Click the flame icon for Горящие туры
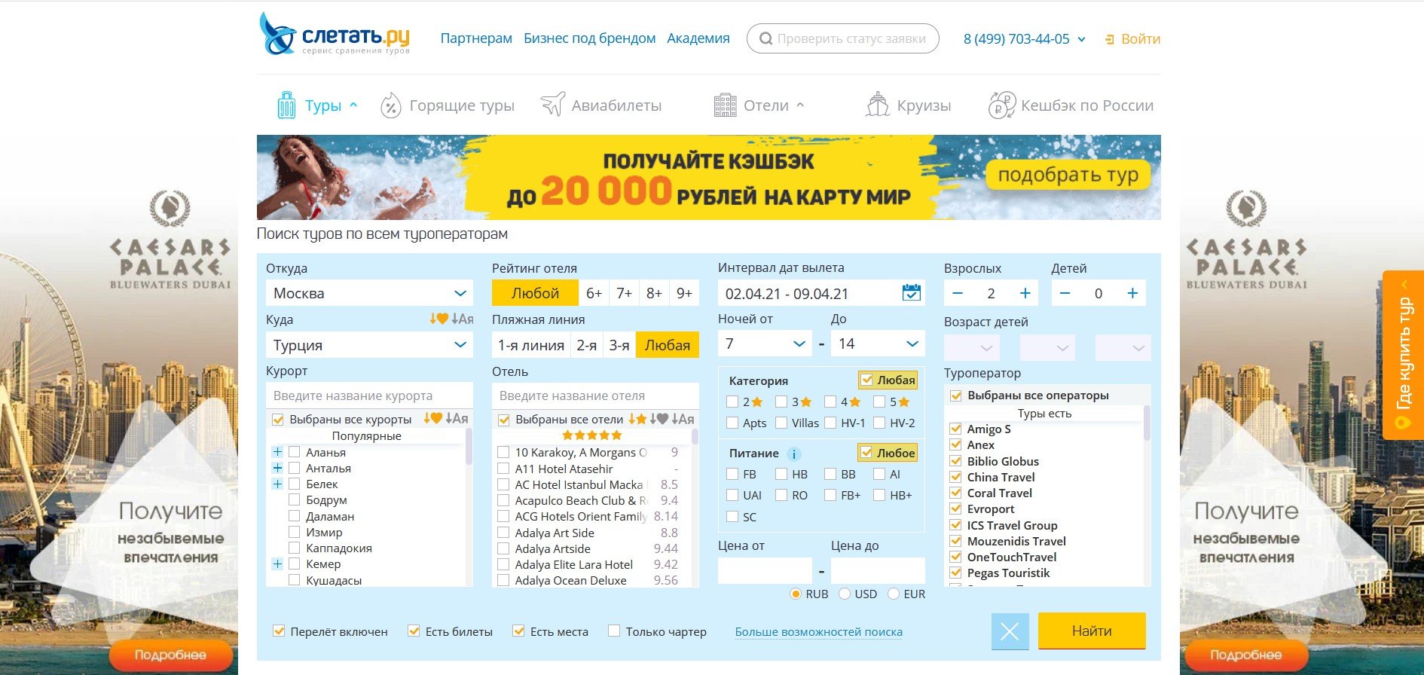Viewport: 1424px width, 675px height. [390, 105]
